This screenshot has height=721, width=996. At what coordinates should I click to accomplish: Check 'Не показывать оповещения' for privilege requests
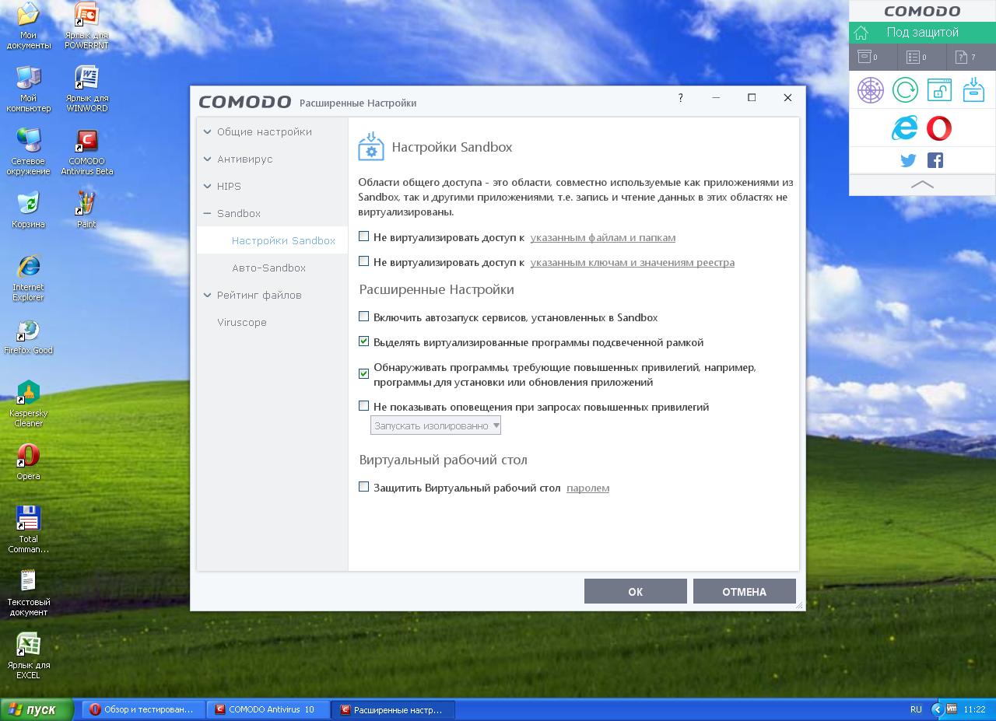(363, 406)
